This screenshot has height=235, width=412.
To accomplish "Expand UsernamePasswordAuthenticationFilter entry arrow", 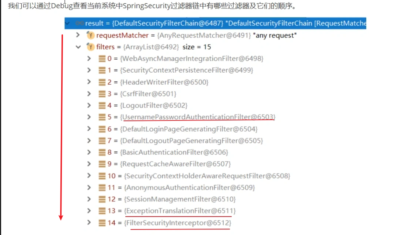I will coord(89,117).
